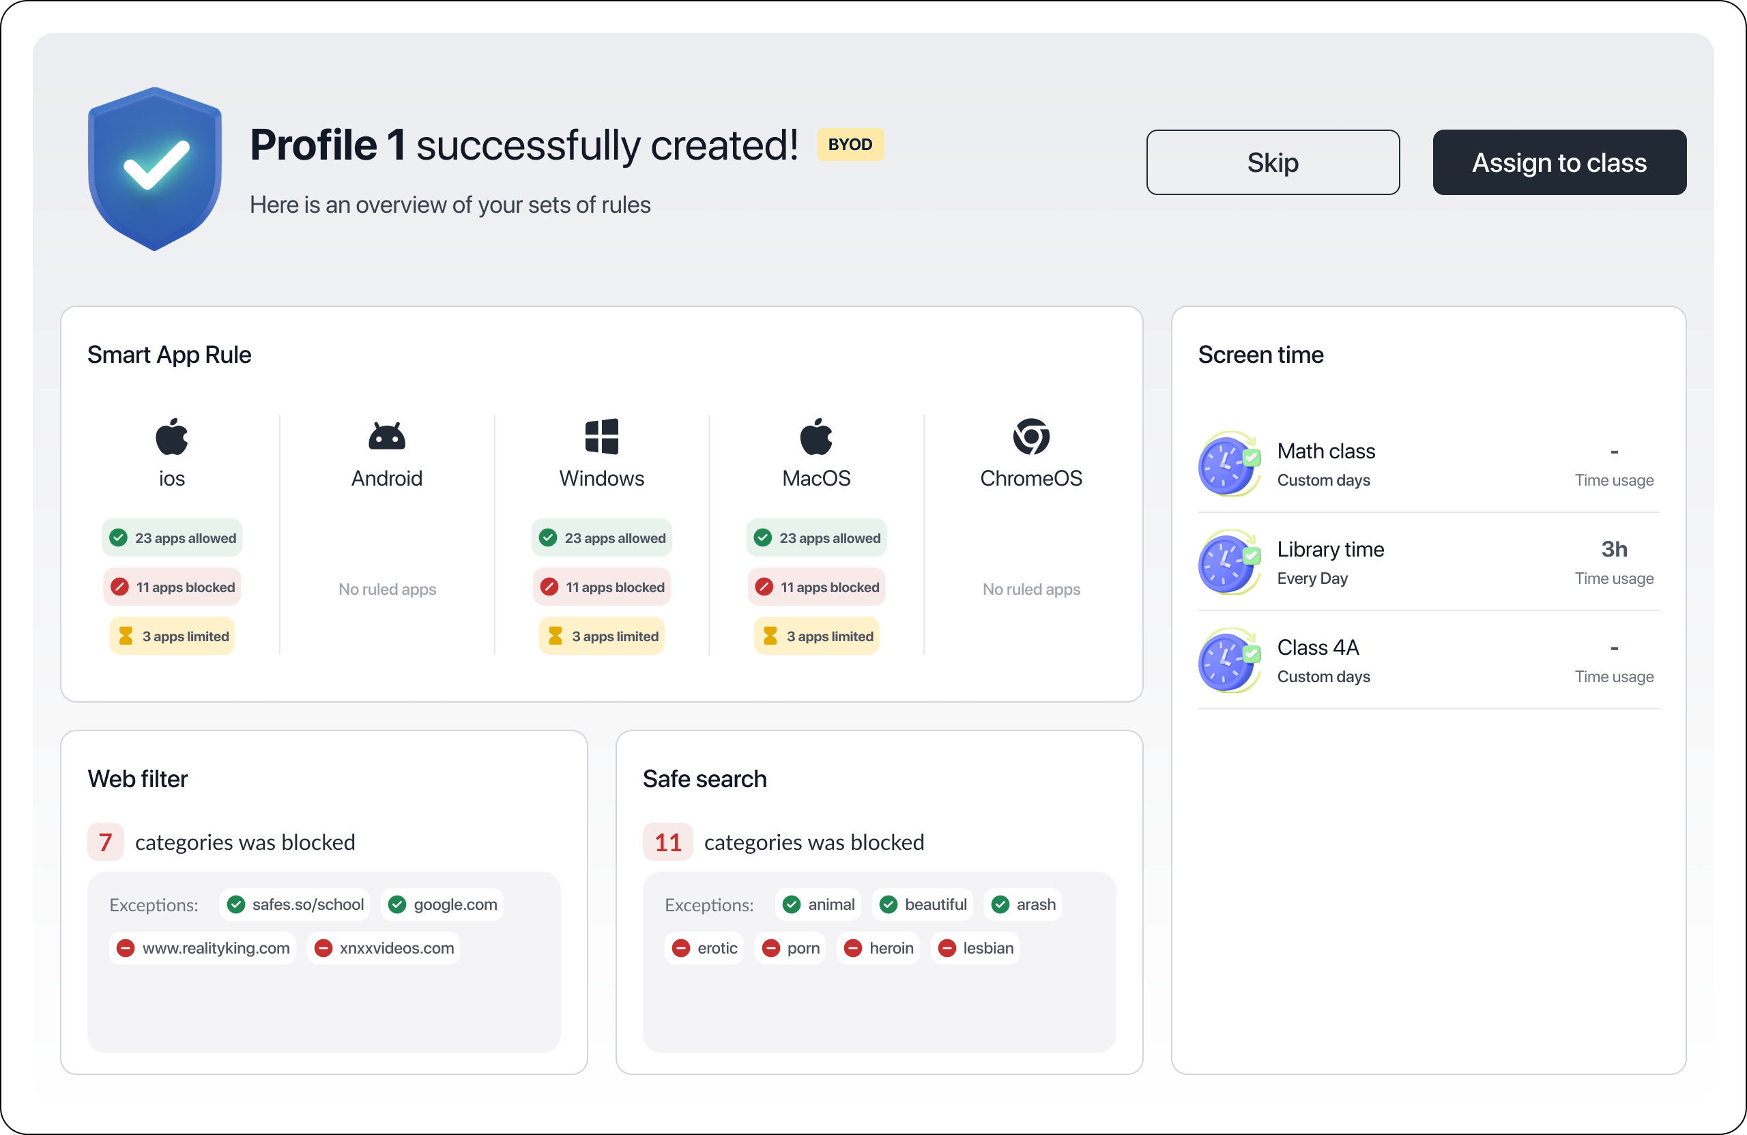Select the Windows logo icon

point(601,437)
